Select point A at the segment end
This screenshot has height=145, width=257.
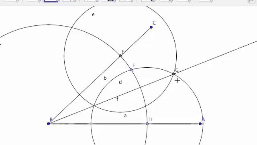coord(200,124)
